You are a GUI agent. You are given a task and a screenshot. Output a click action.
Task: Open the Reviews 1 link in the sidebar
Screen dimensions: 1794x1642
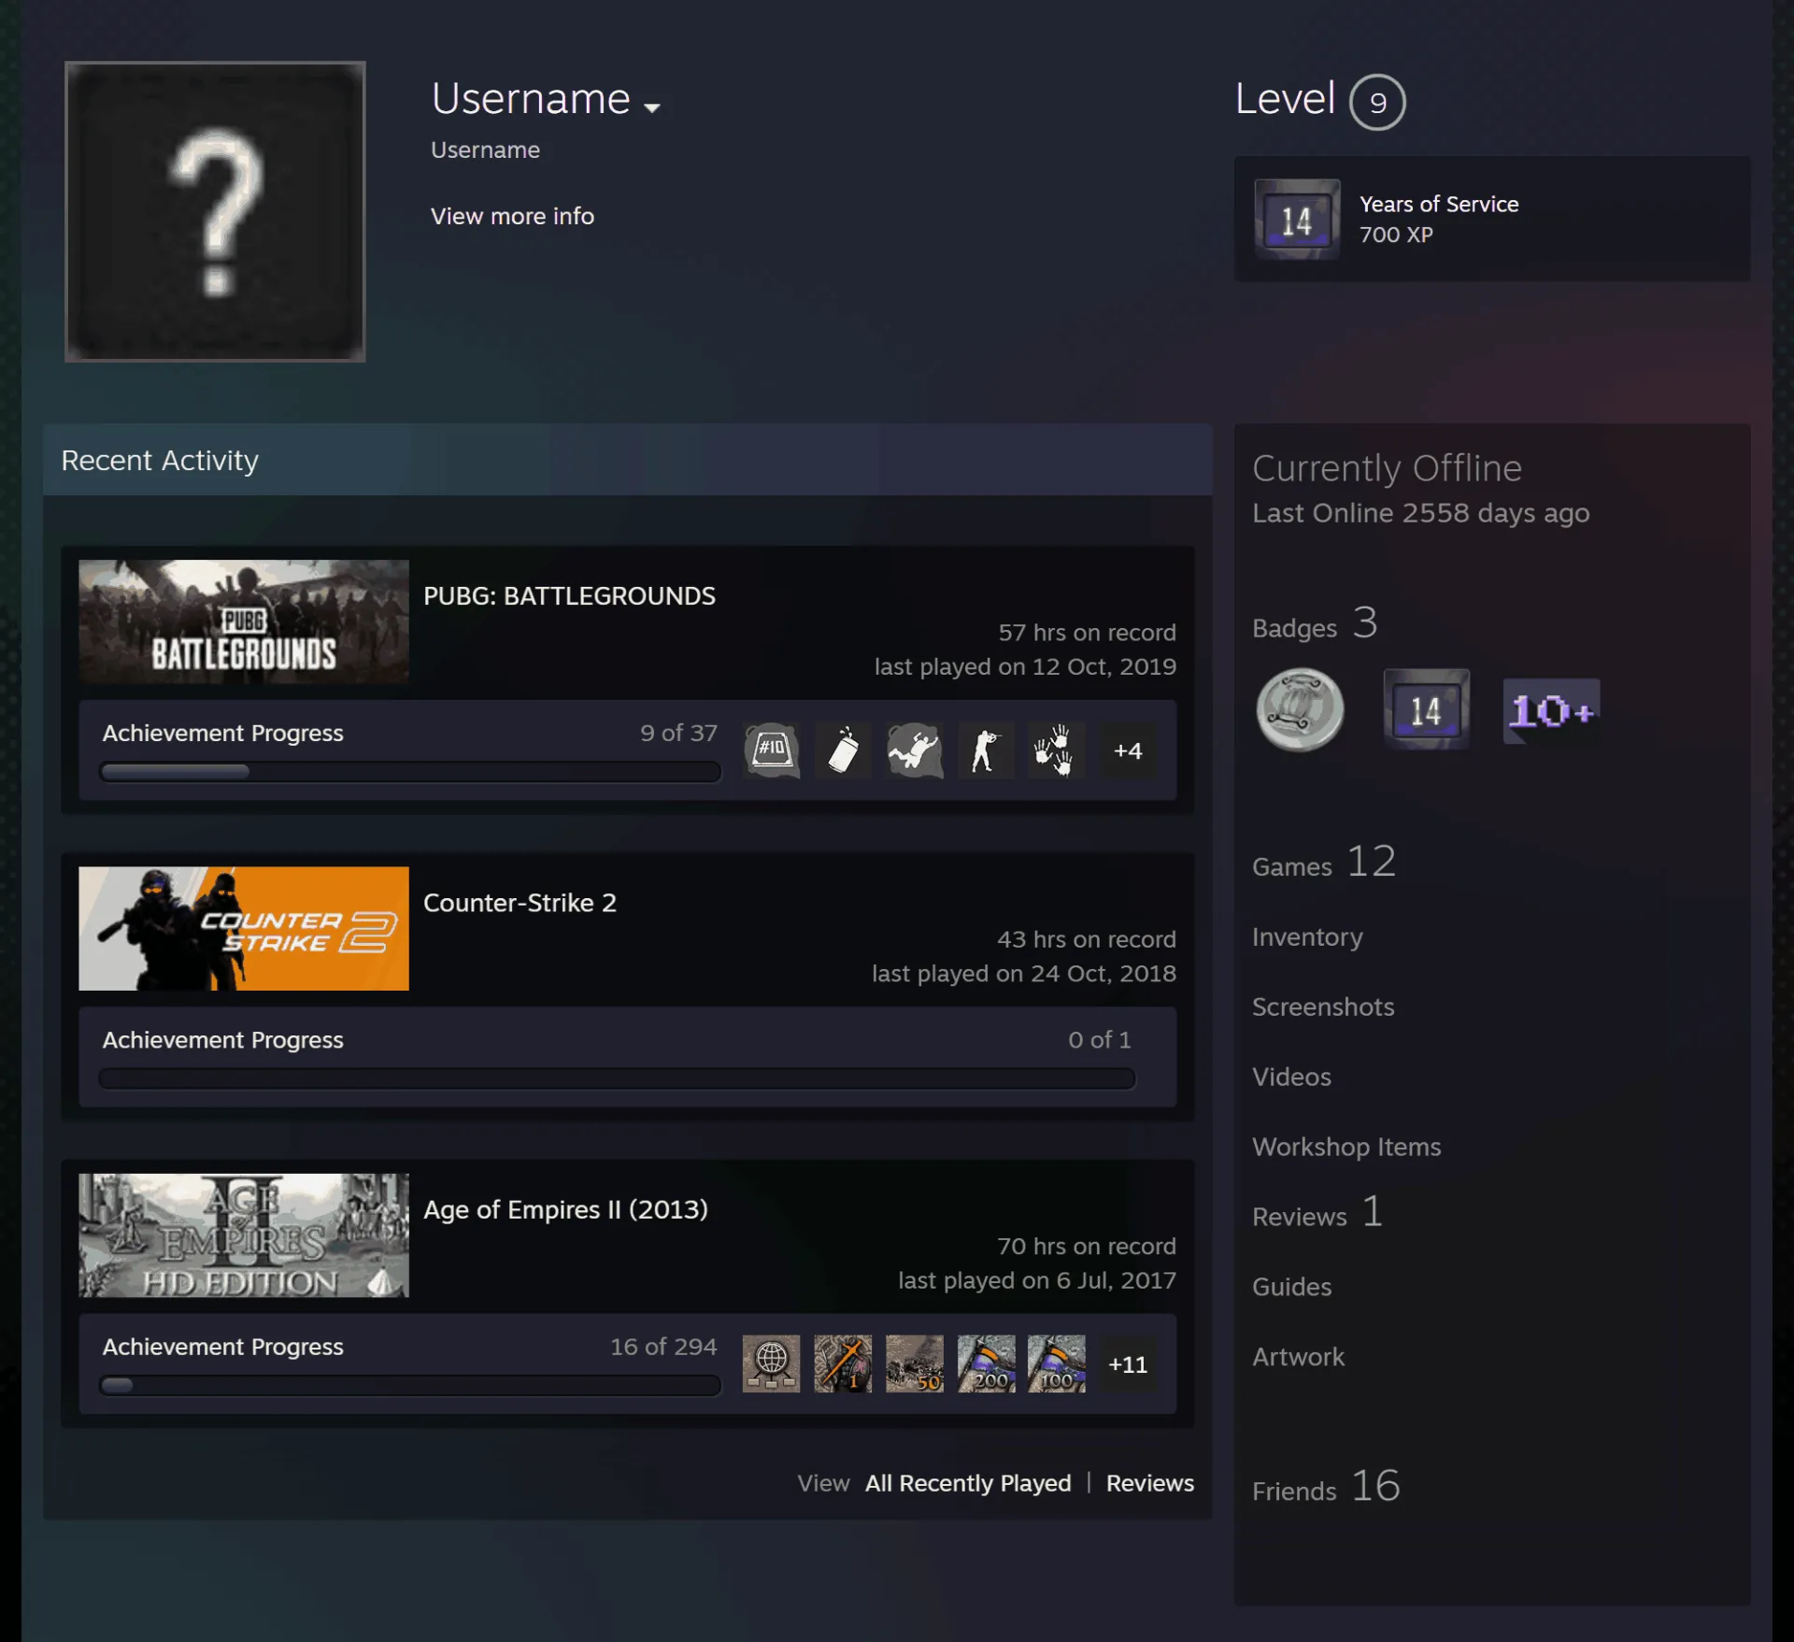click(1317, 1212)
